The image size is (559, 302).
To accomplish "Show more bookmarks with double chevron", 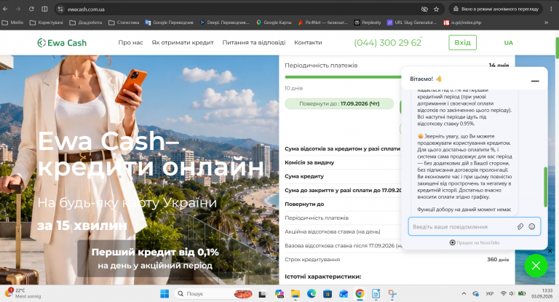I will [x=546, y=23].
